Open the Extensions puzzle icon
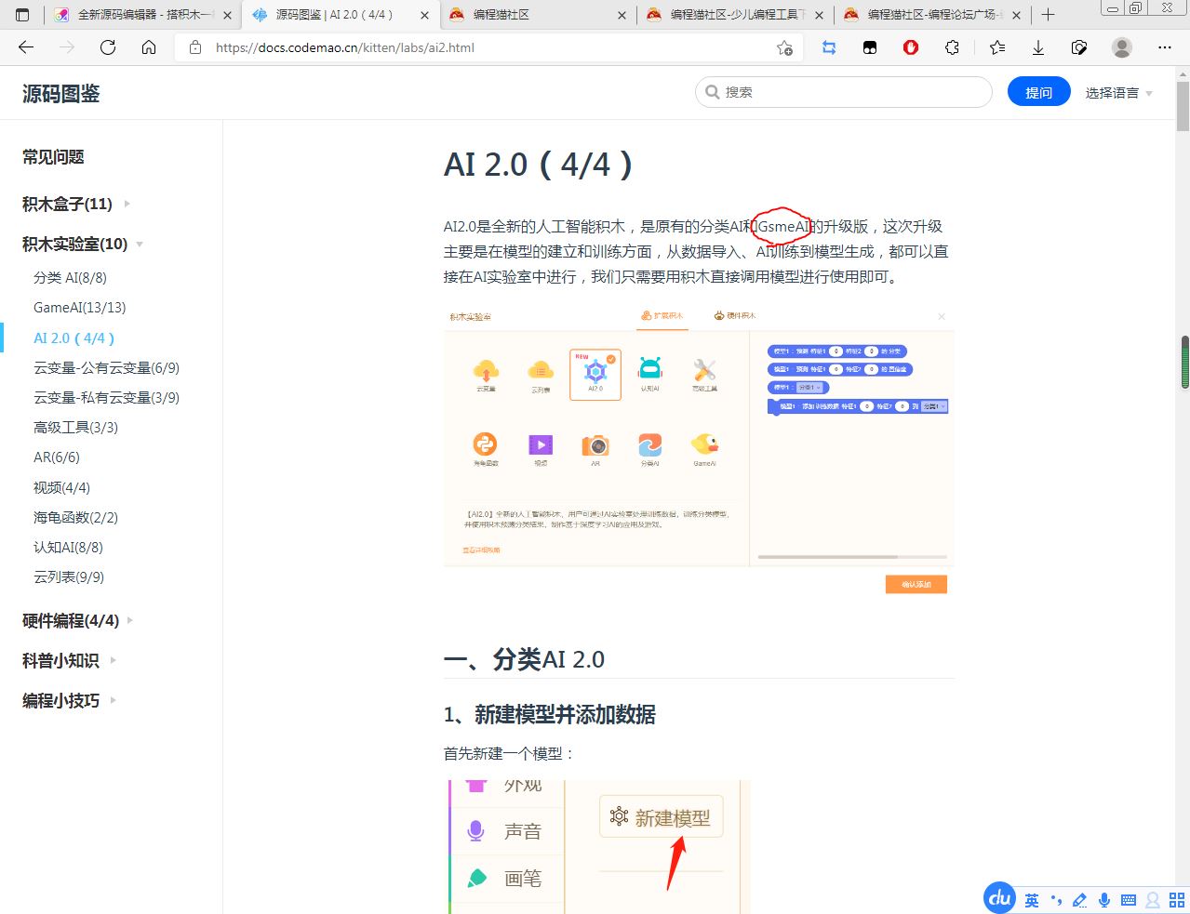 [952, 47]
